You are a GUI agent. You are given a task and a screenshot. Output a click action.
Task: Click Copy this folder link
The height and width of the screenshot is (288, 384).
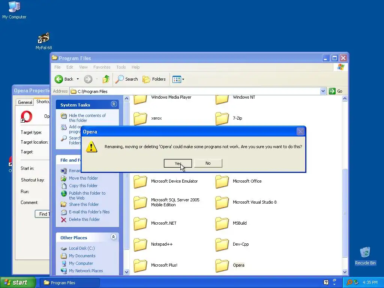click(x=83, y=186)
